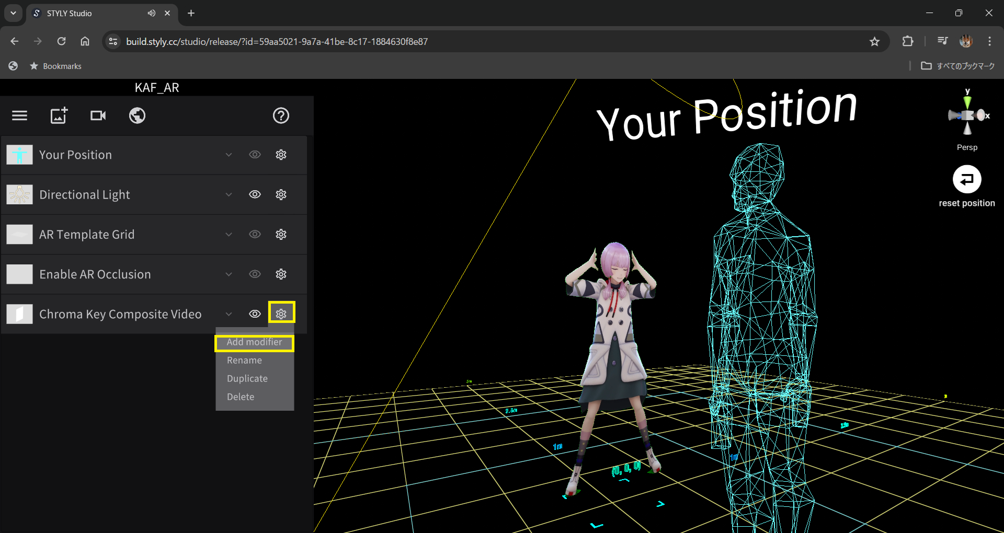Hide the Chroma Key Composite Video asset
1004x533 pixels.
click(x=255, y=314)
